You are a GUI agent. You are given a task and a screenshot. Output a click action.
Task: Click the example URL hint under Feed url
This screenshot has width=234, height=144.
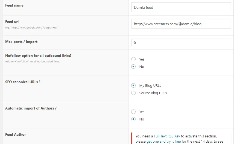32,28
